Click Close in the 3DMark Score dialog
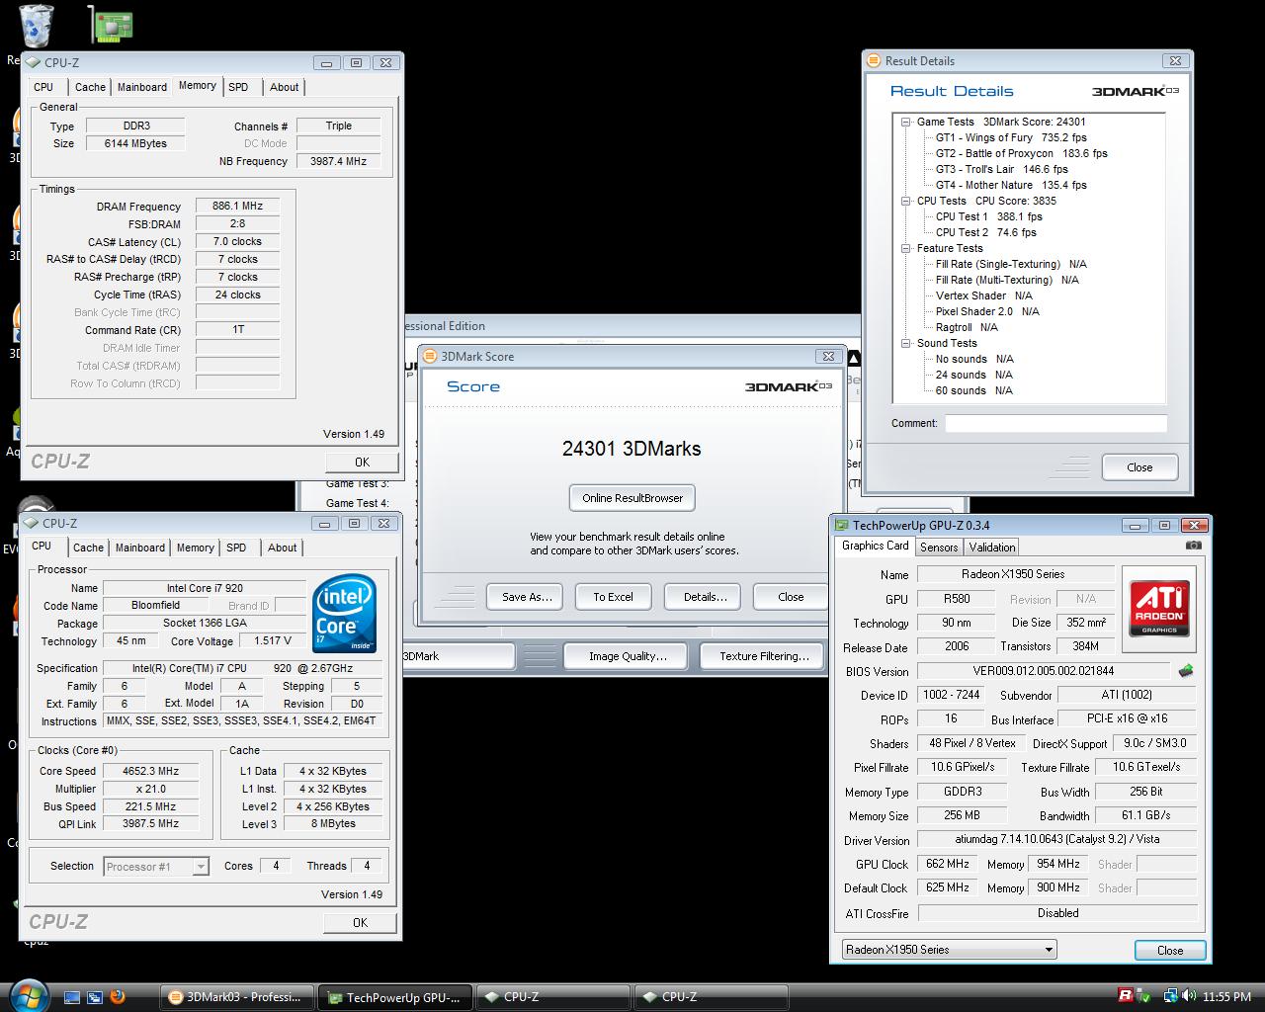This screenshot has width=1265, height=1012. [791, 597]
